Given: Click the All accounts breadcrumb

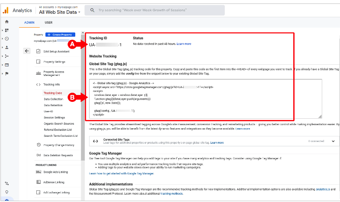Looking at the screenshot, I should pyautogui.click(x=46, y=7).
